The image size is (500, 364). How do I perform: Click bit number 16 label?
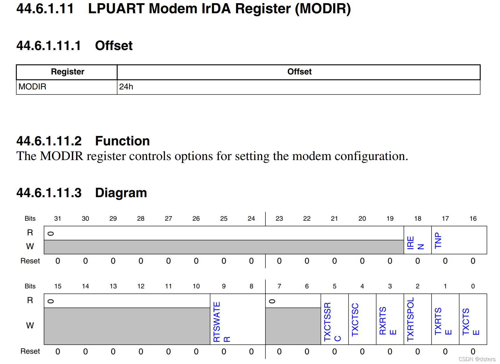[473, 219]
